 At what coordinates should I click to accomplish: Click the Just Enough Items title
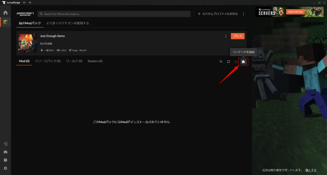point(52,36)
